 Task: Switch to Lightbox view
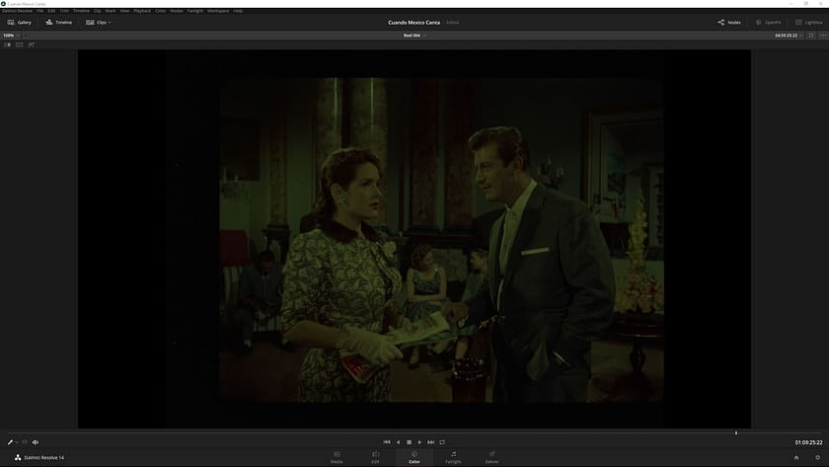click(x=809, y=22)
